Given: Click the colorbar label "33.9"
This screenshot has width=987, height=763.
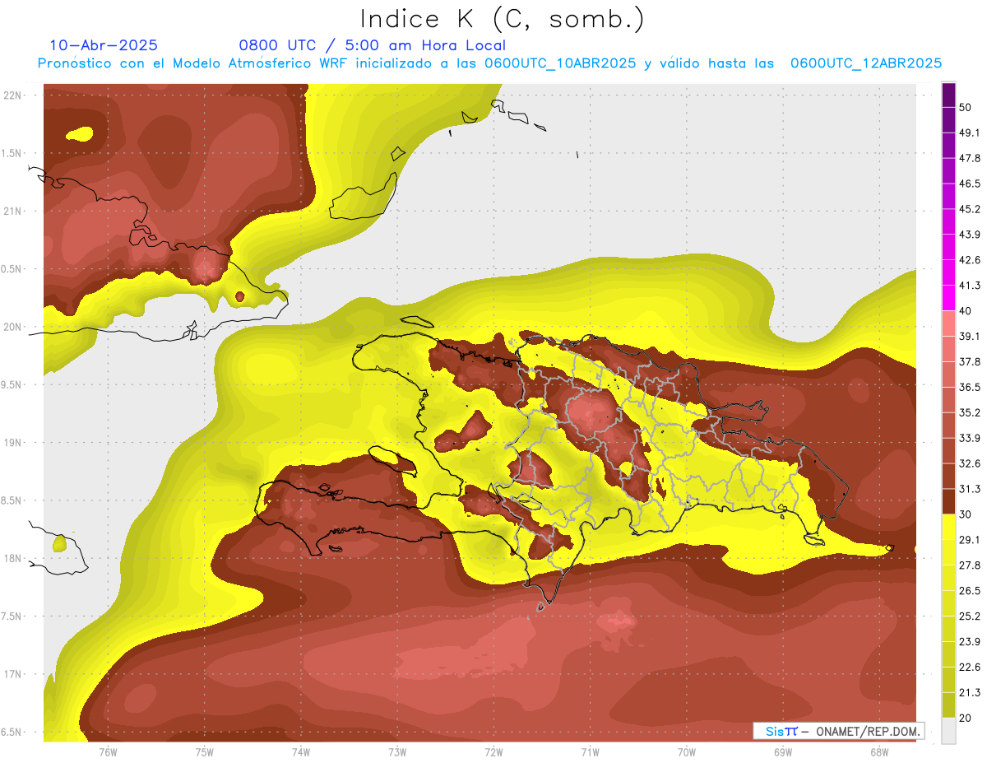Looking at the screenshot, I should (970, 438).
